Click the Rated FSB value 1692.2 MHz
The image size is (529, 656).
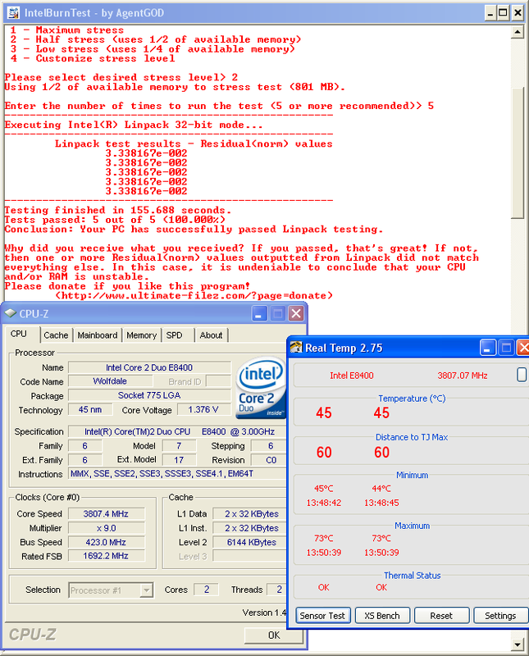point(106,556)
